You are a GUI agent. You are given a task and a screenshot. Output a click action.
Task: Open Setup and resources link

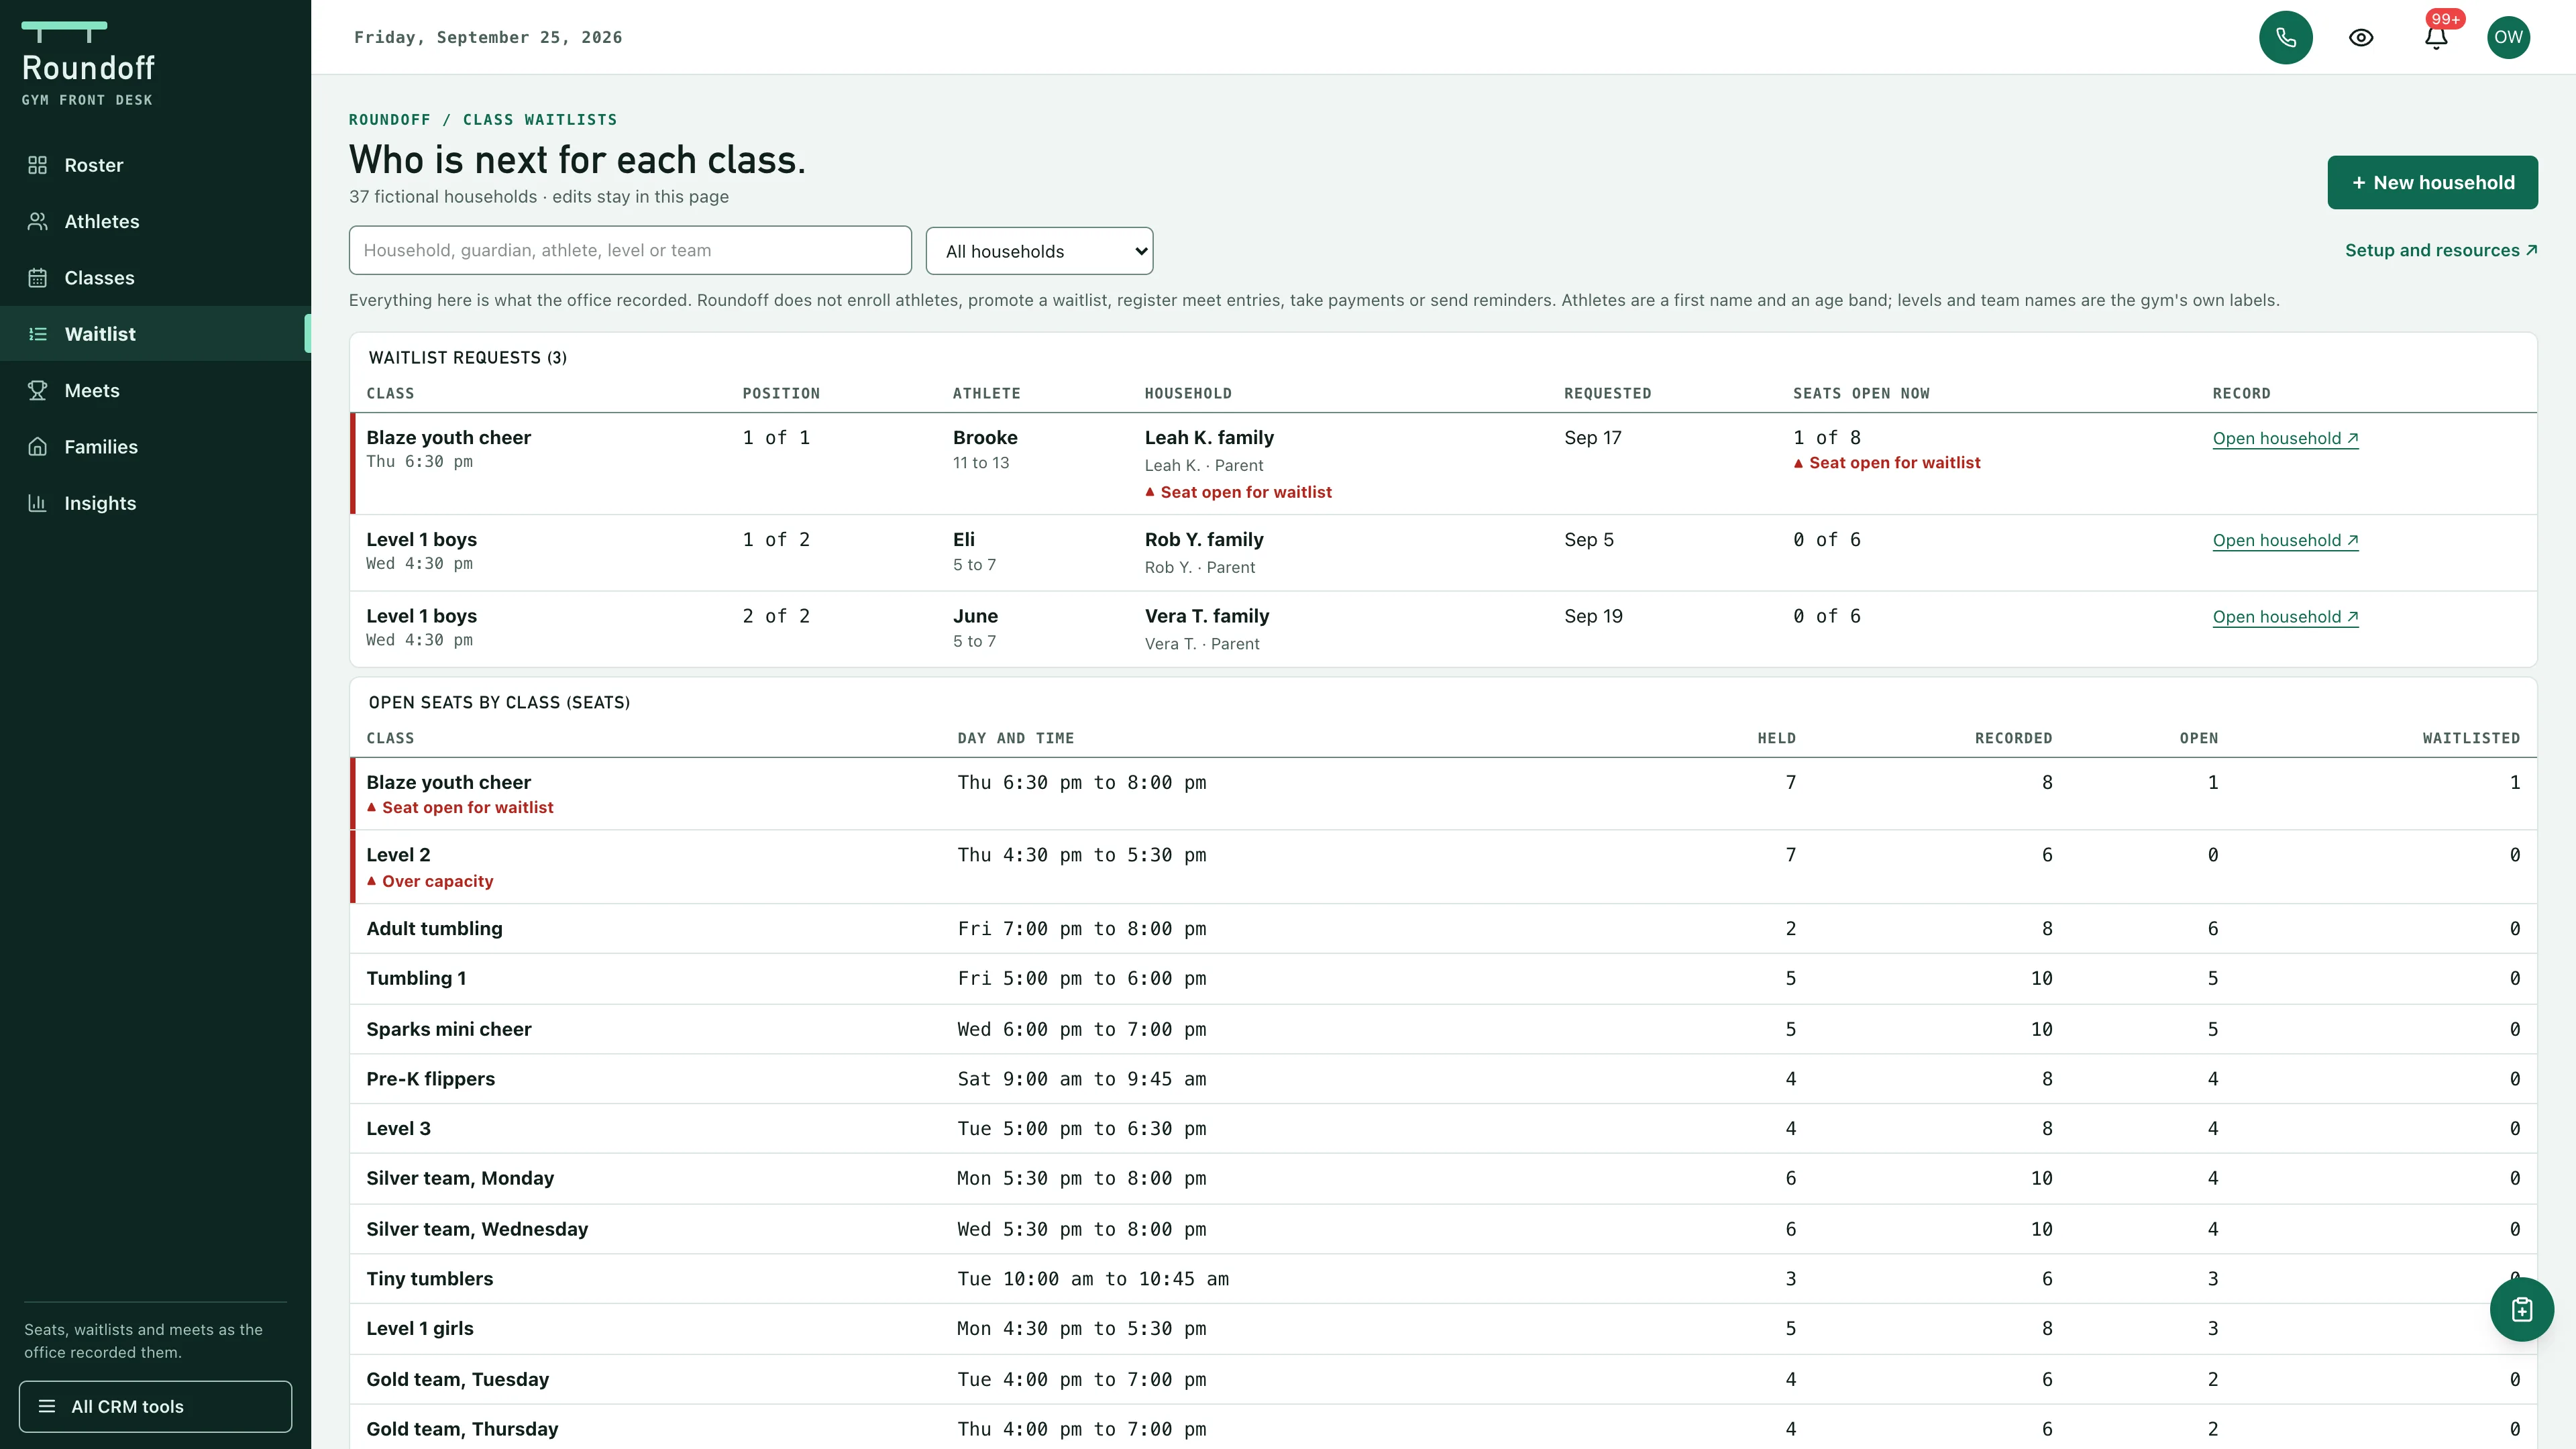pyautogui.click(x=2441, y=250)
